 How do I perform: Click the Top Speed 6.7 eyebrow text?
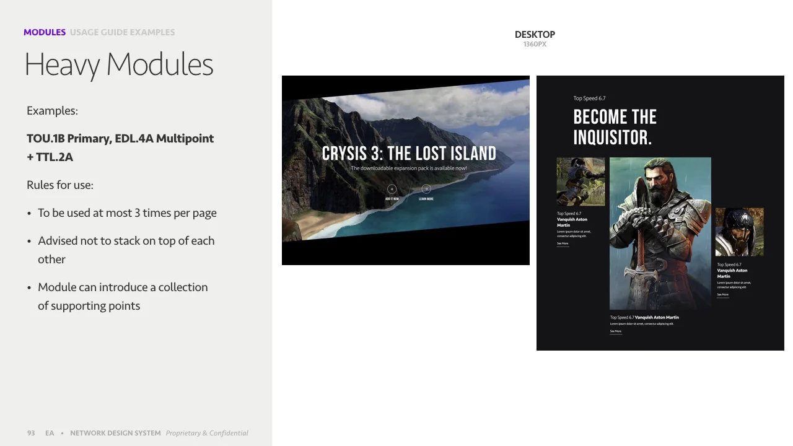click(x=589, y=98)
